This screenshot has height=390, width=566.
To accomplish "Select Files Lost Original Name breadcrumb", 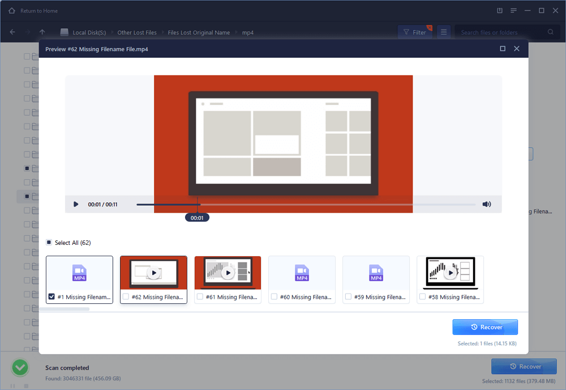I will coord(199,32).
